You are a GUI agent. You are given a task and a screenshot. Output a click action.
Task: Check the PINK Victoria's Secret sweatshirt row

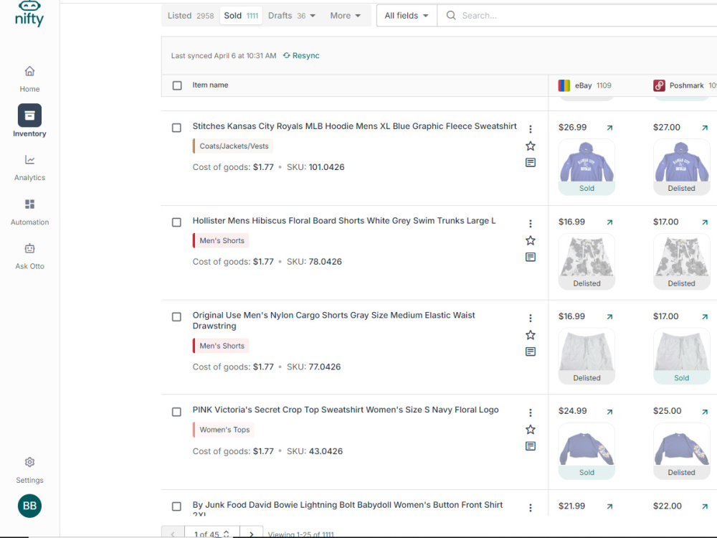[176, 412]
